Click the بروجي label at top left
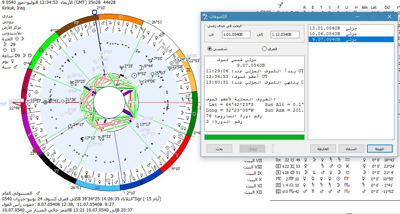 pos(8,22)
